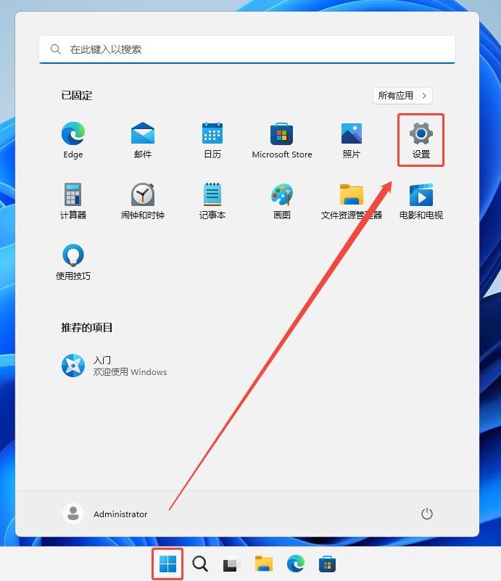This screenshot has width=501, height=581.
Task: Open the 邮件 Mail app
Action: point(143,140)
